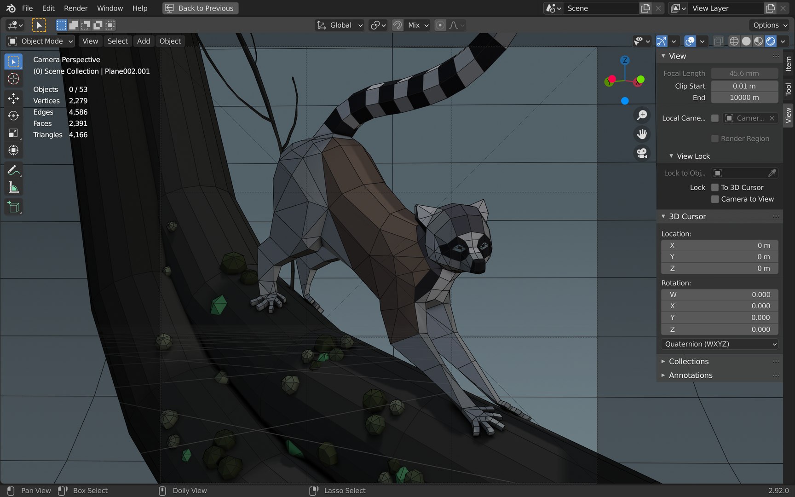
Task: Switch to wireframe viewport shading
Action: [x=734, y=41]
